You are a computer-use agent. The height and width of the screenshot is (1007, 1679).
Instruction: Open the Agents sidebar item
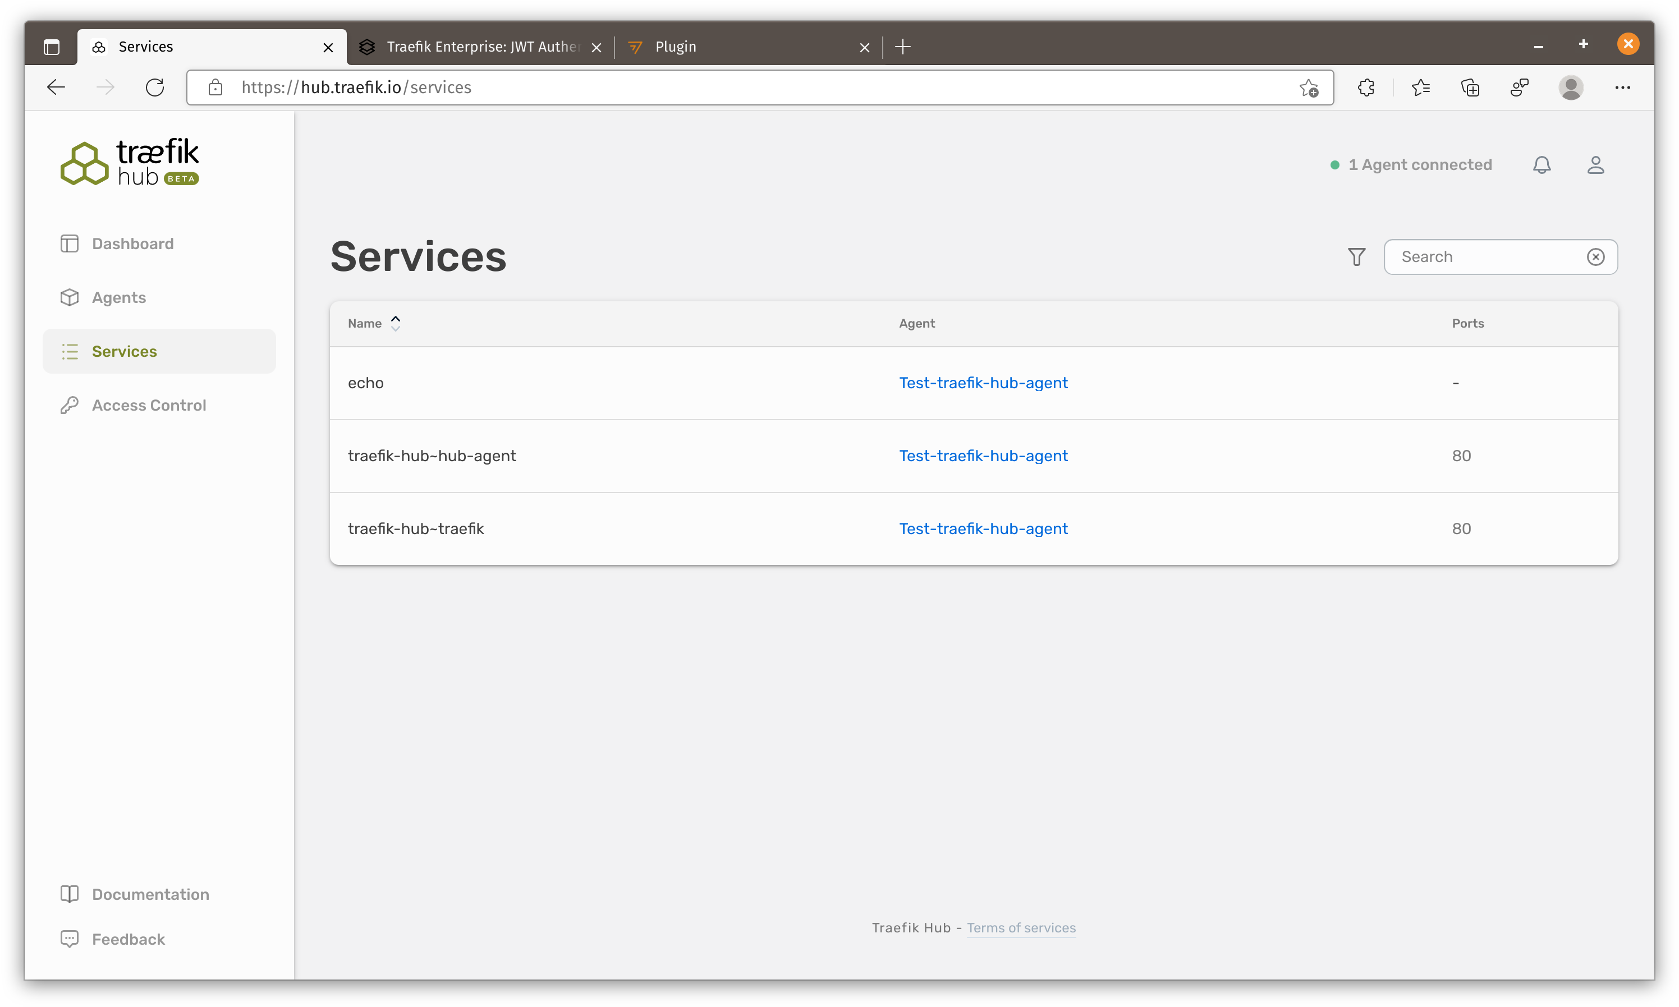[119, 297]
